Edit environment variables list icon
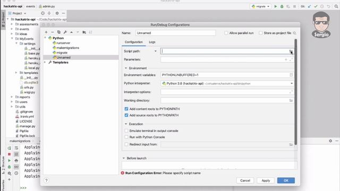Image resolution: width=340 pixels, height=191 pixels. pyautogui.click(x=291, y=75)
